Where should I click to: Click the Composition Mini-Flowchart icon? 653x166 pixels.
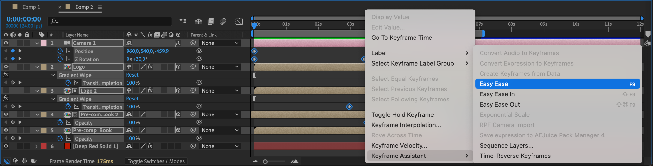(183, 21)
